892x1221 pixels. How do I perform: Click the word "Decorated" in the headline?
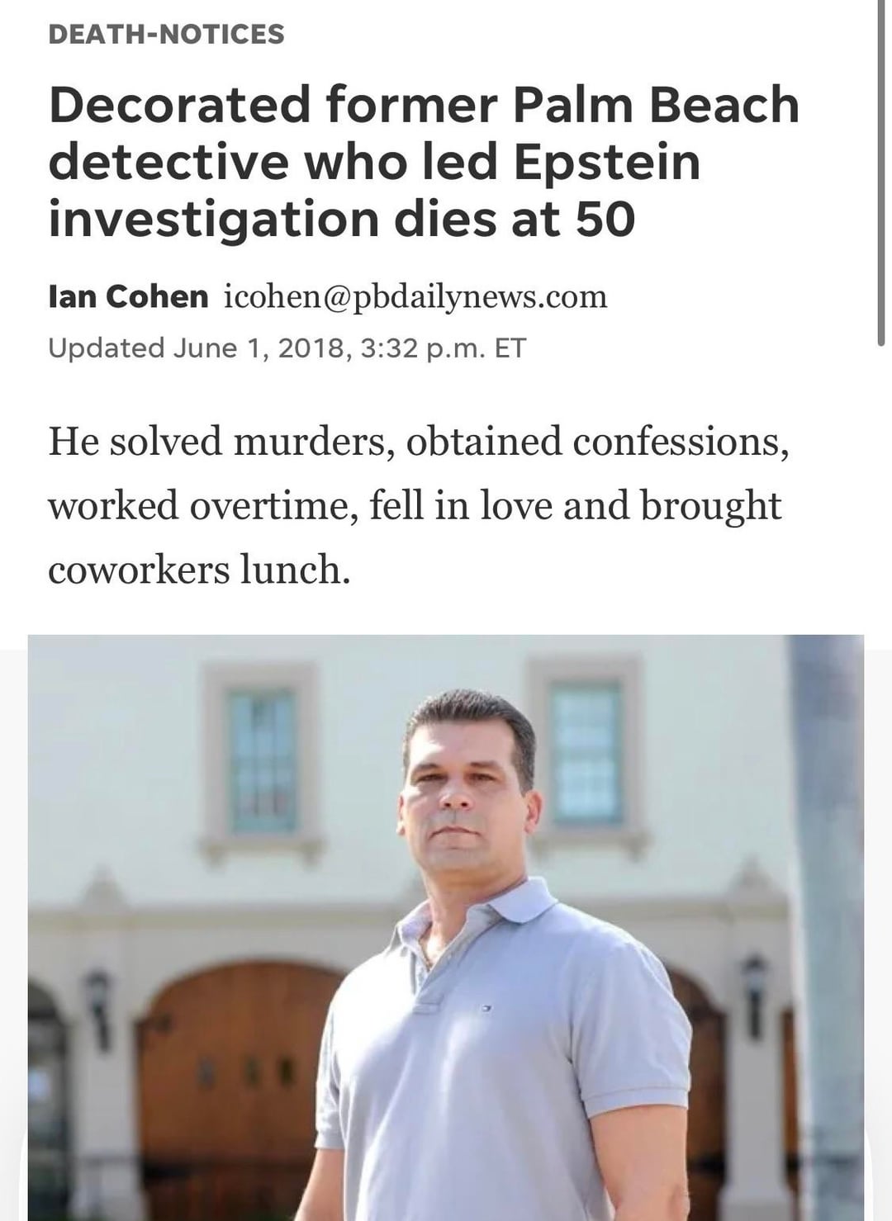[x=179, y=106]
